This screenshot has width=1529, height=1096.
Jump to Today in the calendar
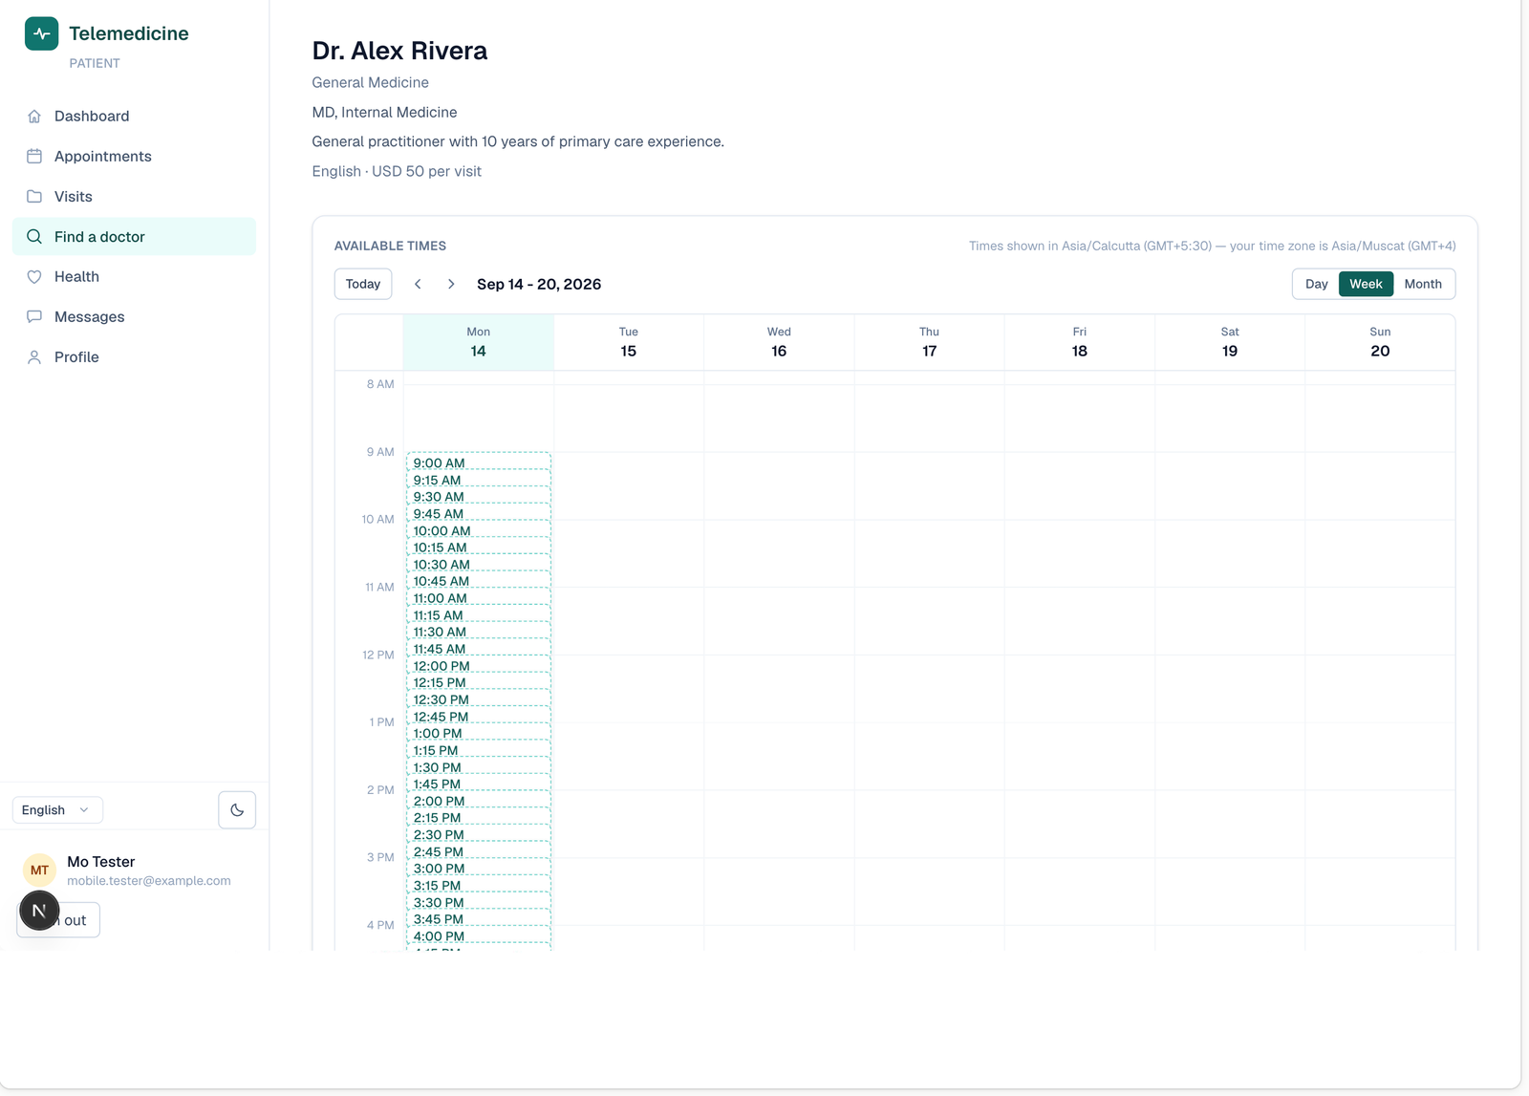(363, 284)
